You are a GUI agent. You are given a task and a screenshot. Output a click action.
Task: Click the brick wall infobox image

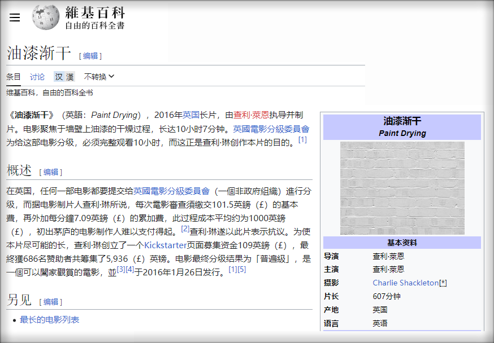402,188
